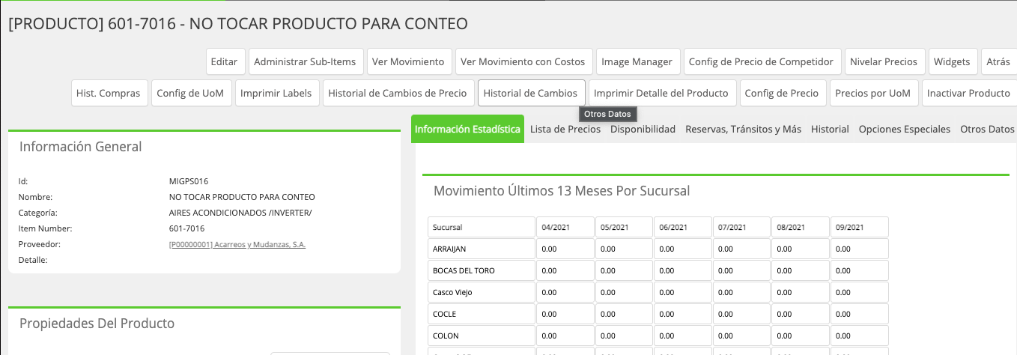Click Nivelar Precios button
This screenshot has width=1017, height=355.
pyautogui.click(x=884, y=62)
